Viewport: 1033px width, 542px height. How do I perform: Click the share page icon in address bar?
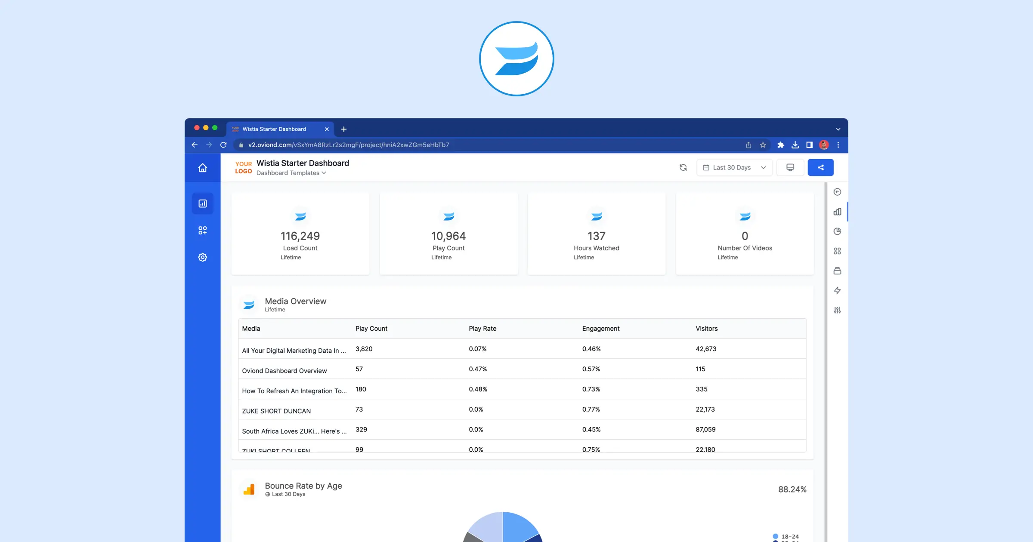[x=748, y=145]
